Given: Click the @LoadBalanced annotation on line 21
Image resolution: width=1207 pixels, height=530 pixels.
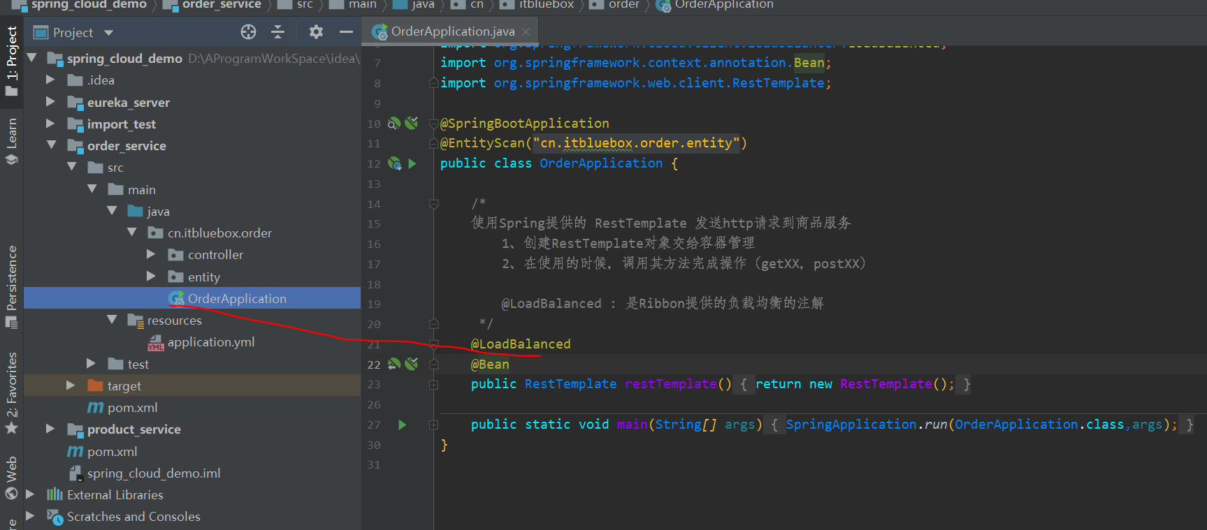Looking at the screenshot, I should pos(521,344).
